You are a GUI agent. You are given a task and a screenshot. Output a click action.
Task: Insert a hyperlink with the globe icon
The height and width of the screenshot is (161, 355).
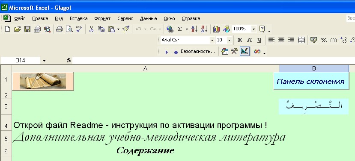point(170,29)
